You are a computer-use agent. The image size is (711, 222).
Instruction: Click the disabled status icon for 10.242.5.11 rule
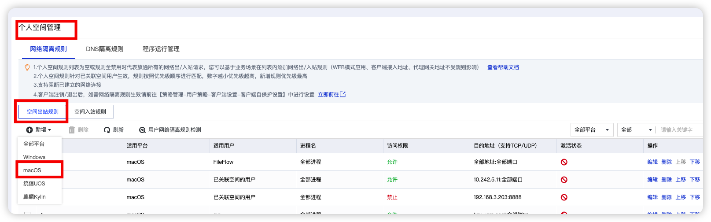coord(564,180)
